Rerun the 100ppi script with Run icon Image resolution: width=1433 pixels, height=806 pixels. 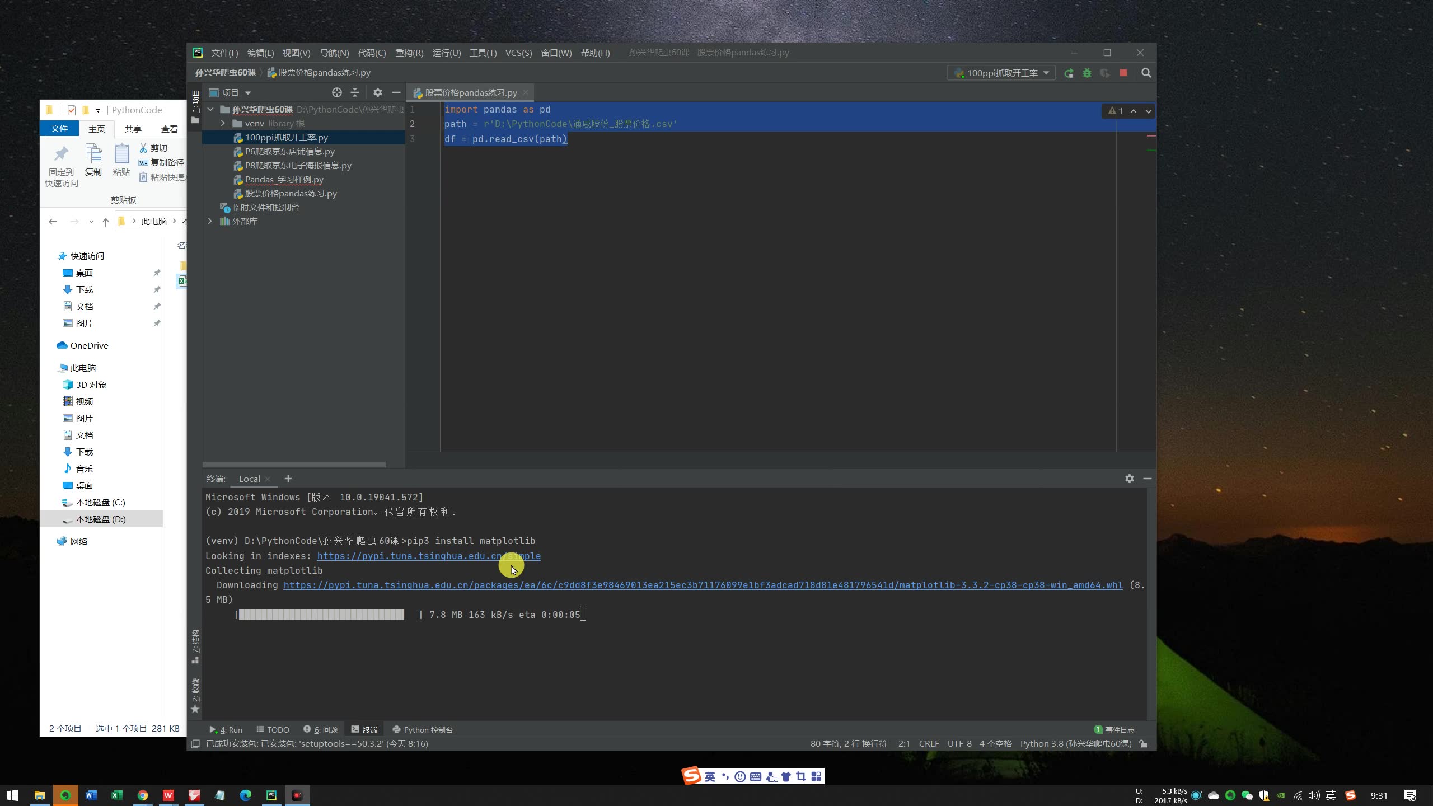pyautogui.click(x=1069, y=73)
